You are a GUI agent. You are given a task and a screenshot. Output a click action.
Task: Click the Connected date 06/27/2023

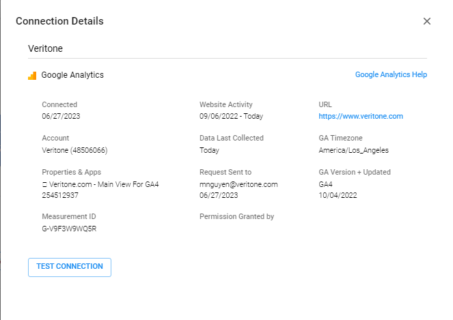click(x=59, y=117)
